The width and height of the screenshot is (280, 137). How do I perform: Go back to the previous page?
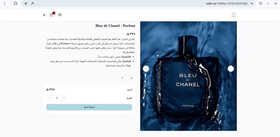point(275,3)
